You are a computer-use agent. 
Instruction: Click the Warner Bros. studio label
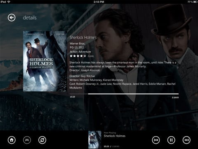(77, 43)
